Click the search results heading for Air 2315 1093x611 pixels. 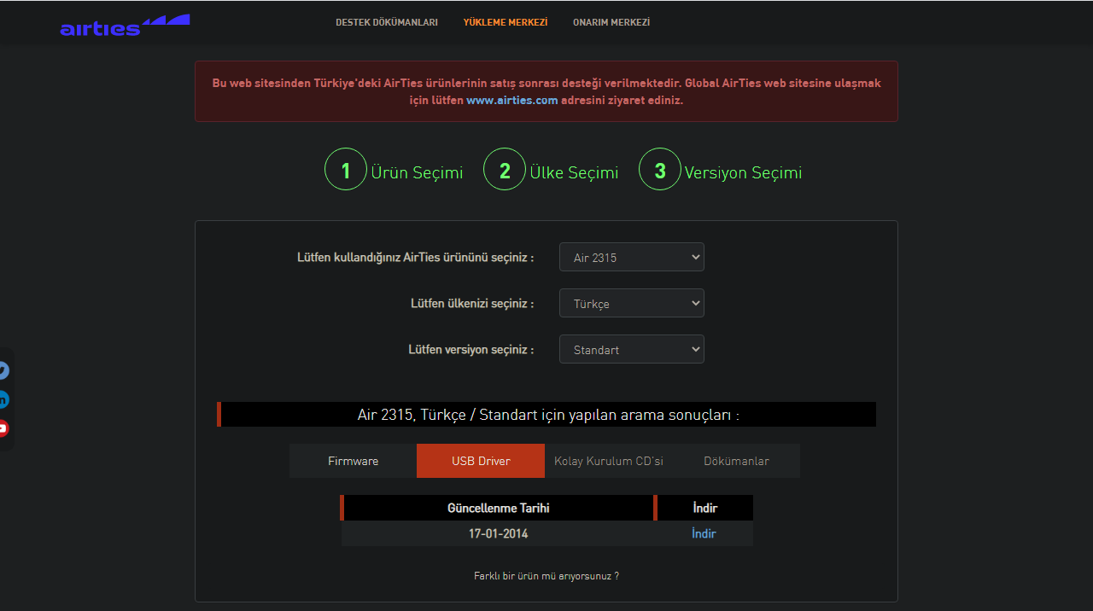[x=548, y=415]
